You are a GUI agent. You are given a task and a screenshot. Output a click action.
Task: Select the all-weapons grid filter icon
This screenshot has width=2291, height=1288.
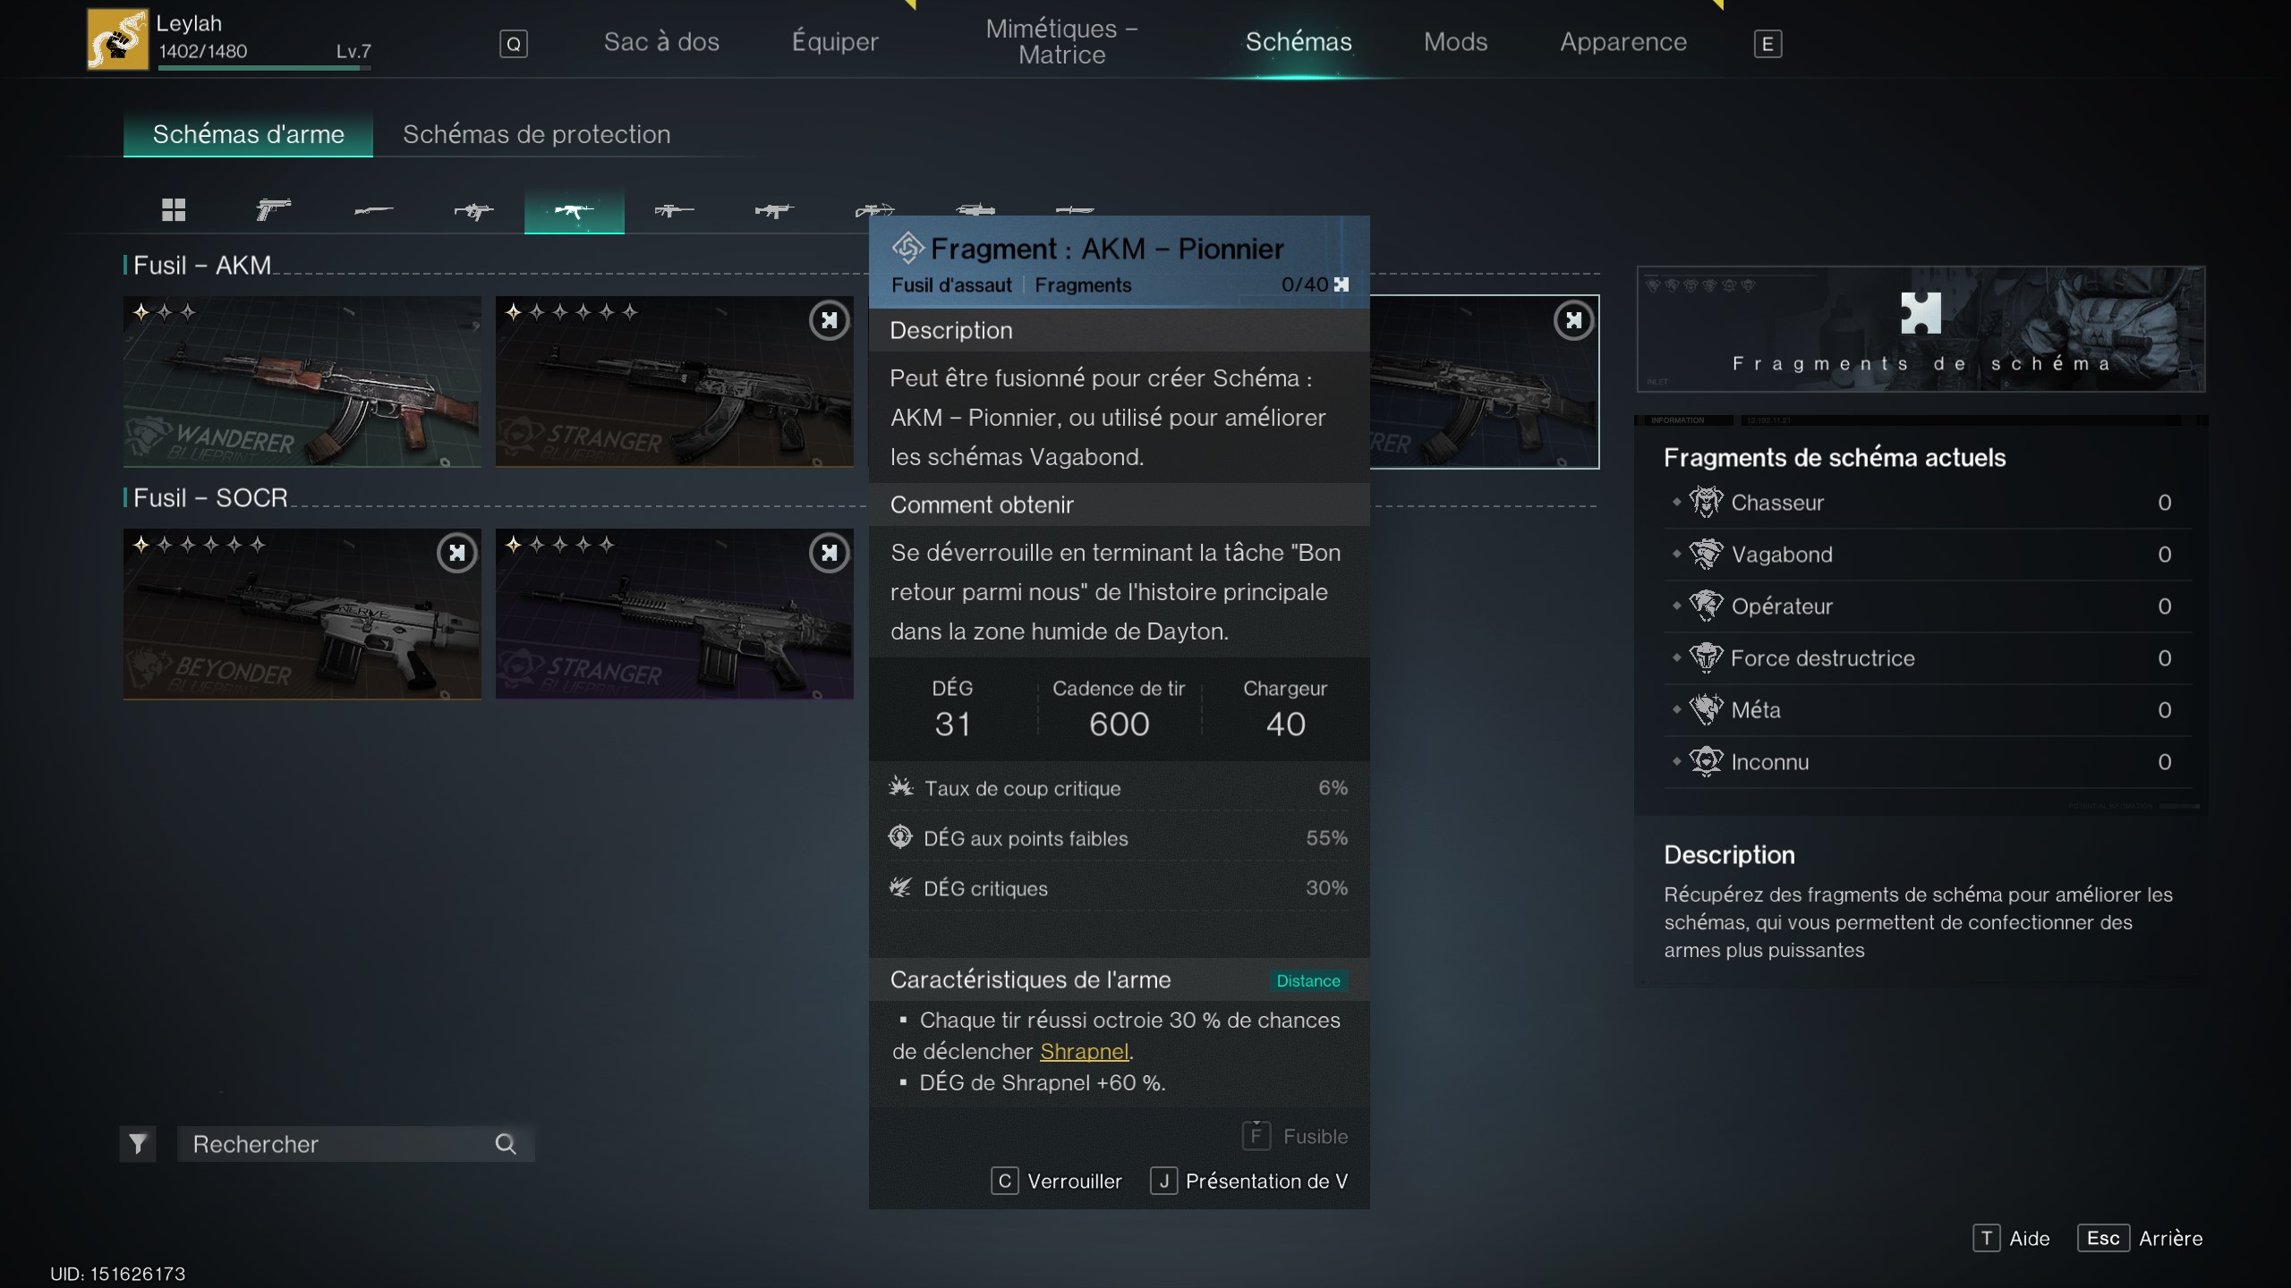click(x=174, y=210)
